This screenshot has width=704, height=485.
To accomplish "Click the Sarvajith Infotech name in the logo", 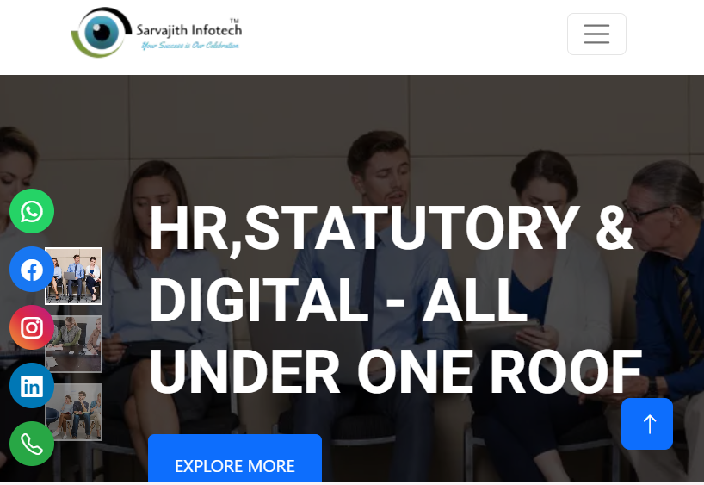I will 189,30.
